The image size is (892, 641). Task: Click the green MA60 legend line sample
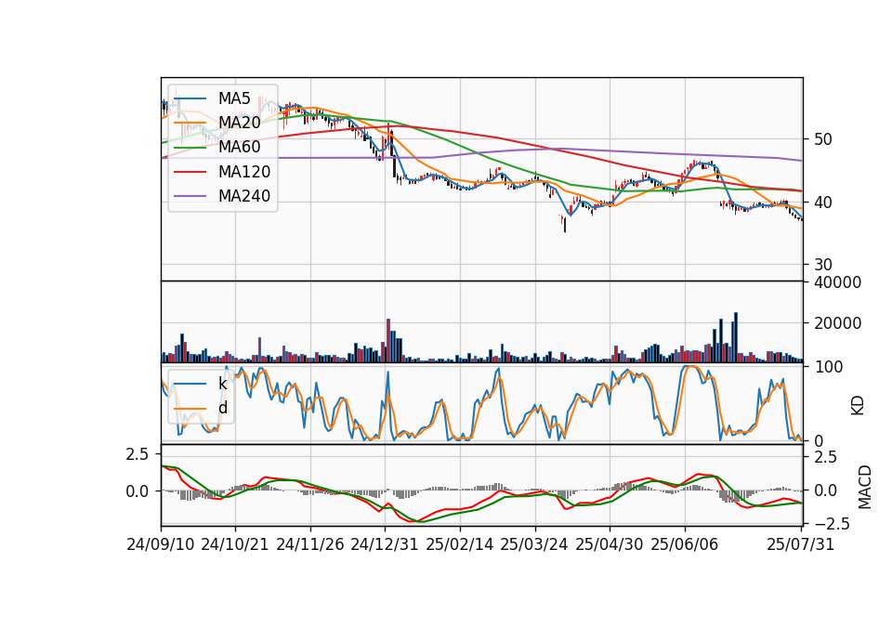tap(190, 148)
